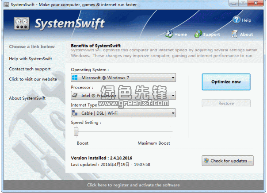Open About in the header navigation
Screen dimensions: 267x193
(x=246, y=35)
